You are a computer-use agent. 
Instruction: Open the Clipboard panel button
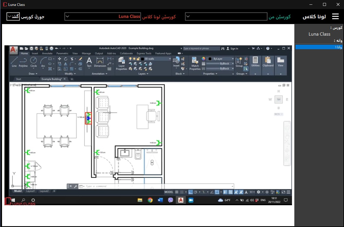coord(268,62)
